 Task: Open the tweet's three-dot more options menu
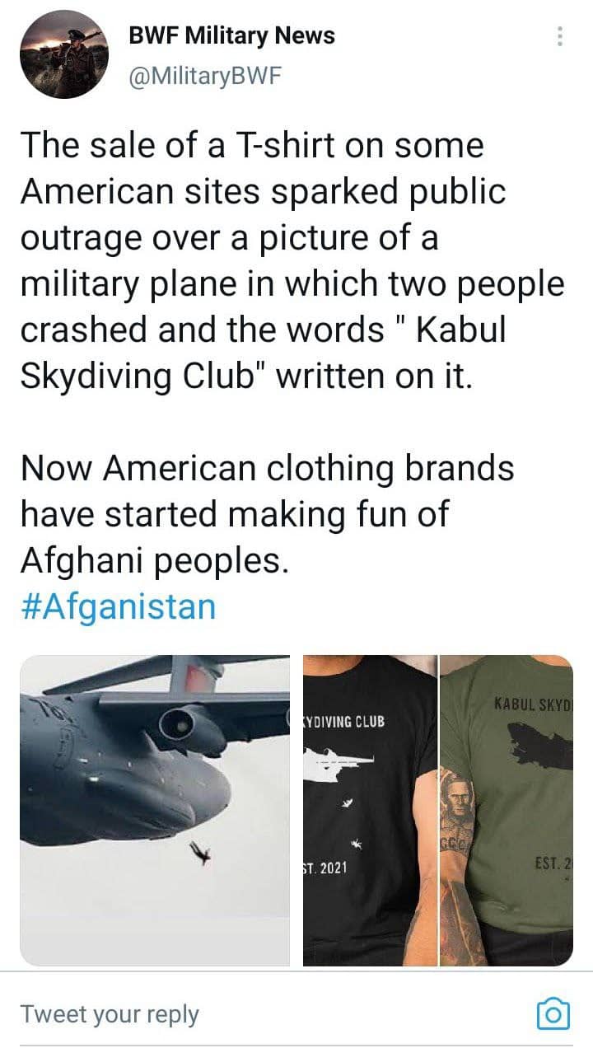coord(560,36)
